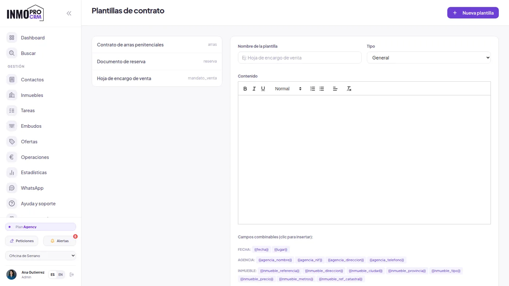Image resolution: width=509 pixels, height=286 pixels.
Task: Toggle italic formatting in editor
Action: click(254, 89)
